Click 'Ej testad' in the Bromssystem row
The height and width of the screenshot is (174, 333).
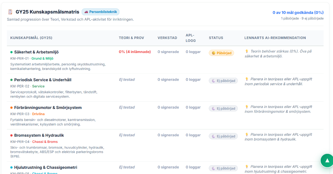click(x=127, y=135)
